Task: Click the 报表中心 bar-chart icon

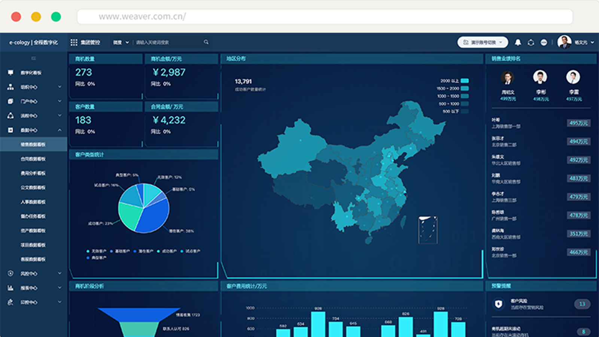Action: tap(10, 288)
